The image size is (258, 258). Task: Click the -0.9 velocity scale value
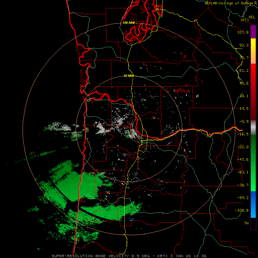[x=244, y=122]
